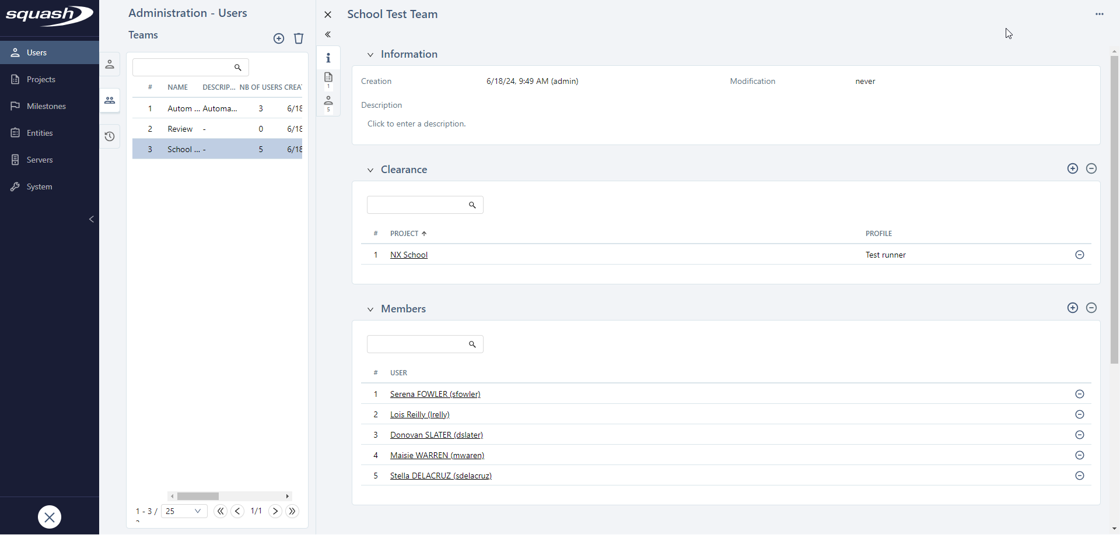The image size is (1120, 535).
Task: Open the kebab menu of School Test Team
Action: pos(1100,14)
